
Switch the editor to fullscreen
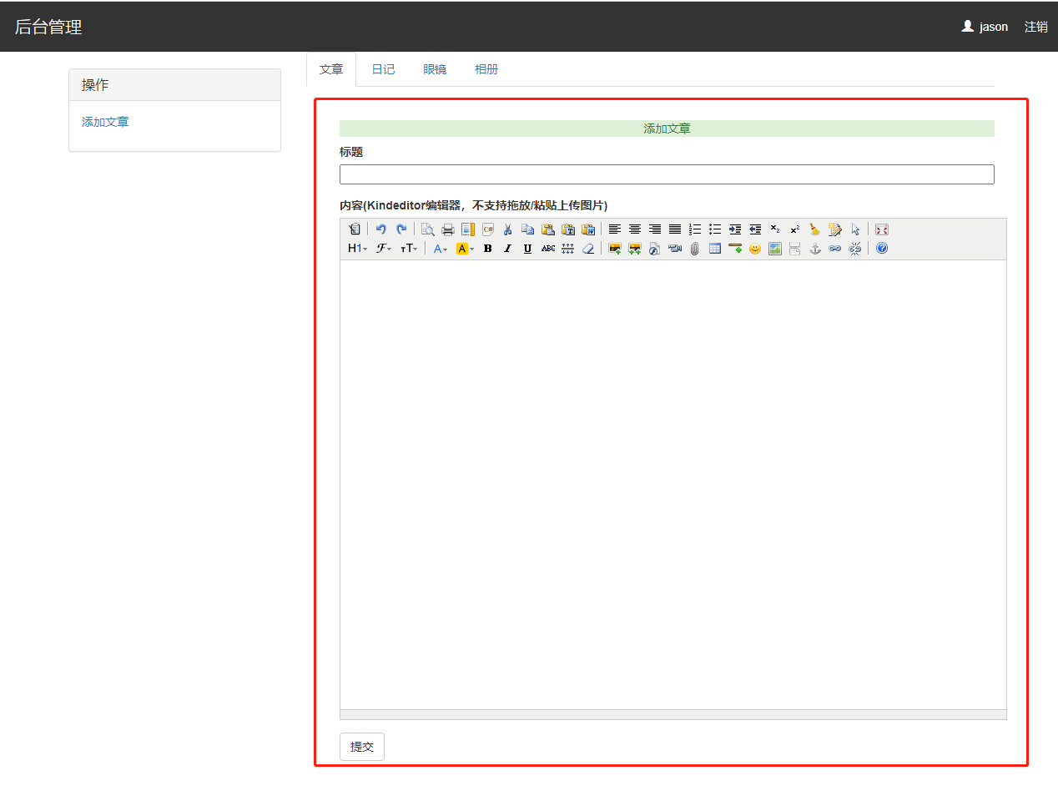coord(882,229)
